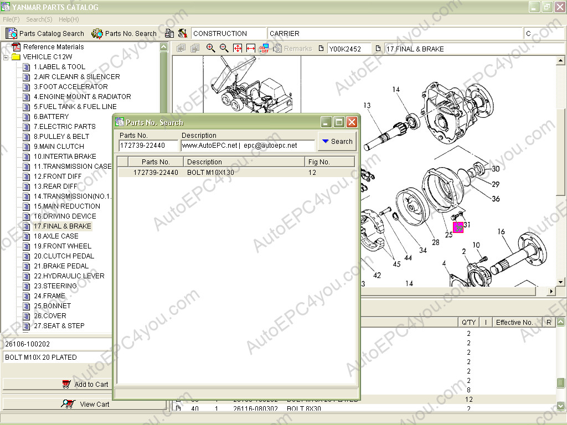Screen dimensions: 567x425
Task: Open Parts Catalog Search from toolbar
Action: pos(45,33)
